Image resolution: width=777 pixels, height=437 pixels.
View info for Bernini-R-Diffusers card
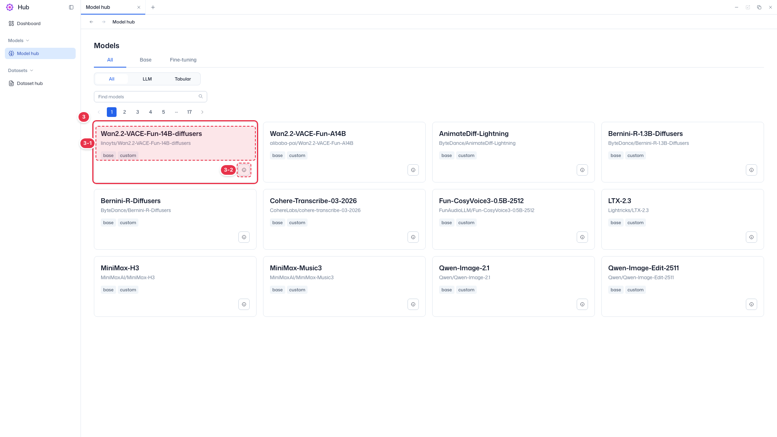(x=244, y=237)
